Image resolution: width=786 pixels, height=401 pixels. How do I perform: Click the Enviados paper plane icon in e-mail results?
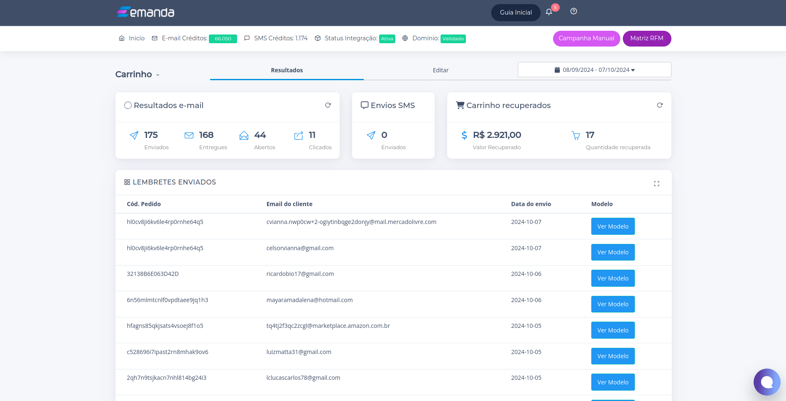coord(134,135)
